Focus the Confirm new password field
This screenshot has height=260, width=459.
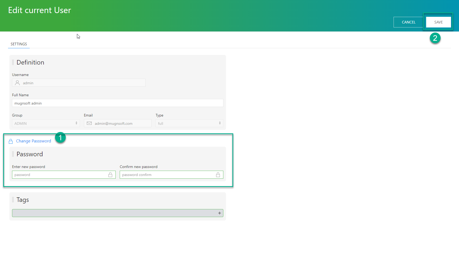point(172,175)
